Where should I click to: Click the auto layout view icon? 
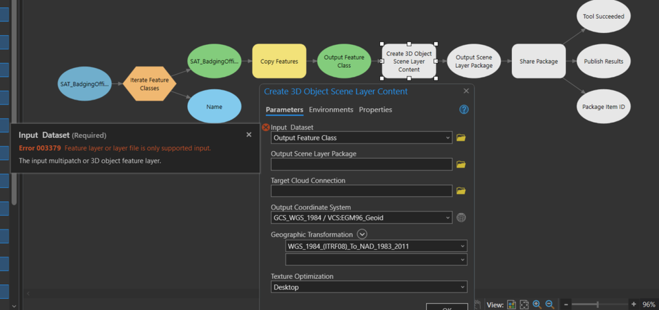click(x=511, y=305)
